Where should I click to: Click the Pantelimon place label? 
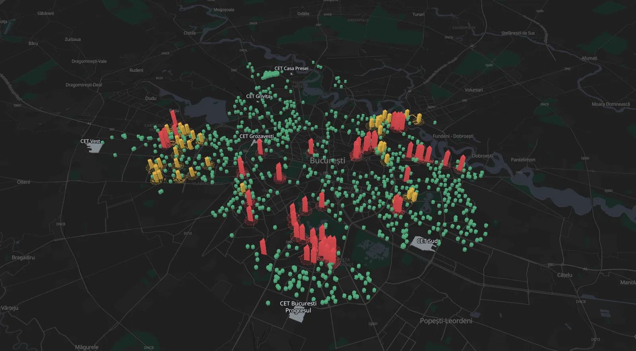523,160
